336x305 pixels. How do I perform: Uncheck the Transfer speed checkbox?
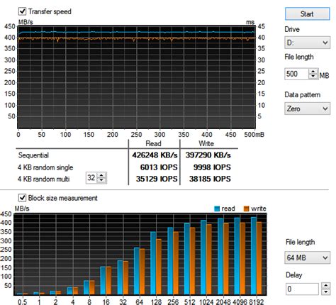[23, 11]
